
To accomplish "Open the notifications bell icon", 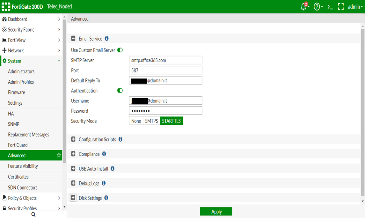I will tap(303, 7).
